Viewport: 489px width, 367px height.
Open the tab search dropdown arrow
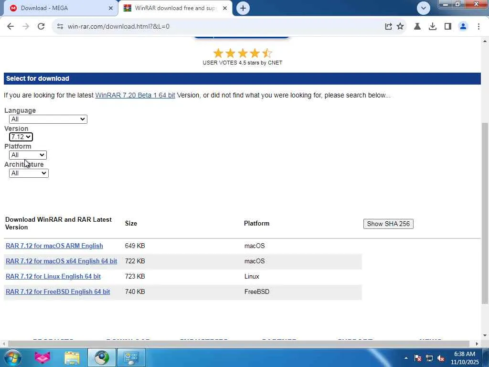pos(424,8)
